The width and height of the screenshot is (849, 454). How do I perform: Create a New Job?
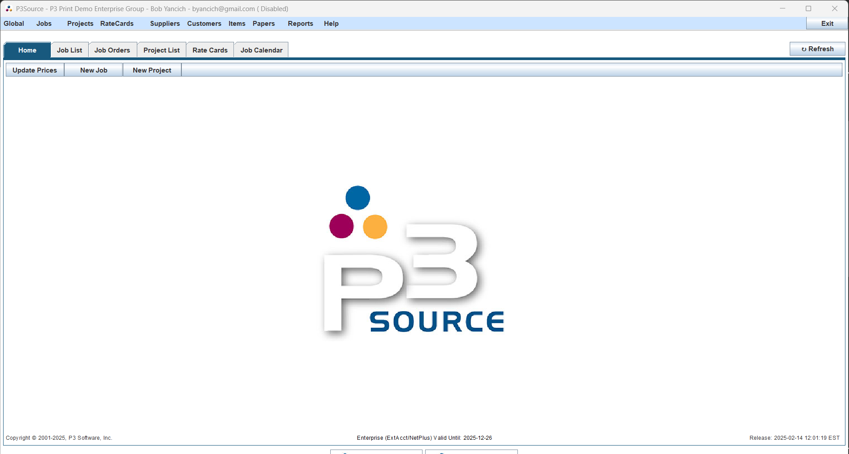click(x=94, y=70)
